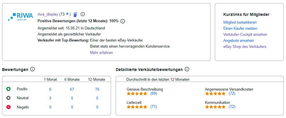Click the gray Neutral rating icon
Screen dimensions: 286x118
pyautogui.click(x=8, y=98)
